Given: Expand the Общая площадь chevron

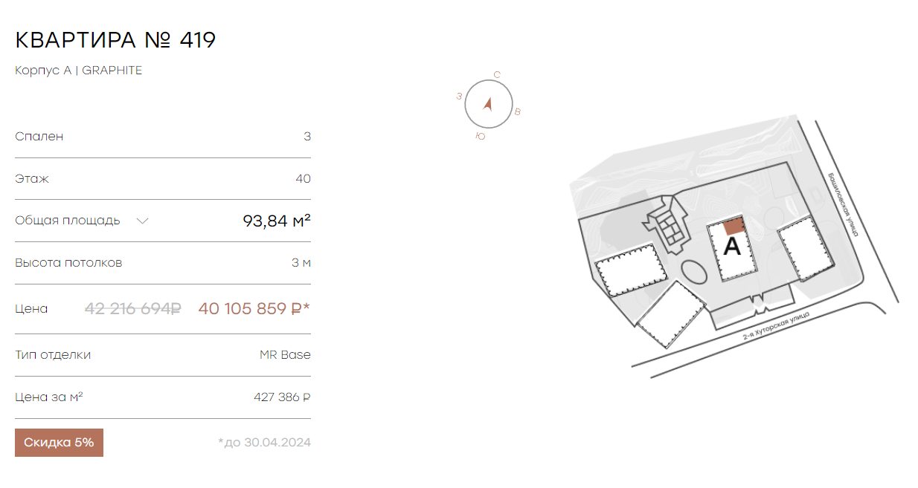Looking at the screenshot, I should tap(143, 221).
